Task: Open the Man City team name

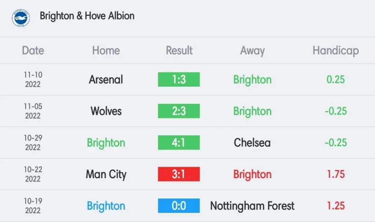Action: 106,175
